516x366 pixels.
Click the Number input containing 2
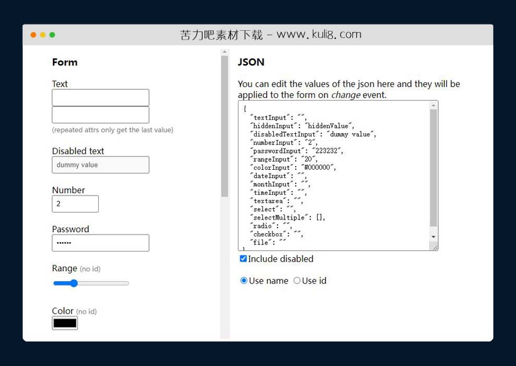click(75, 204)
